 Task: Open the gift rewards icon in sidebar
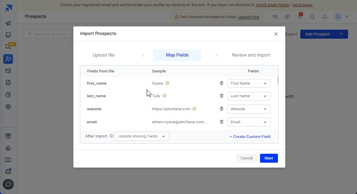coord(8,136)
